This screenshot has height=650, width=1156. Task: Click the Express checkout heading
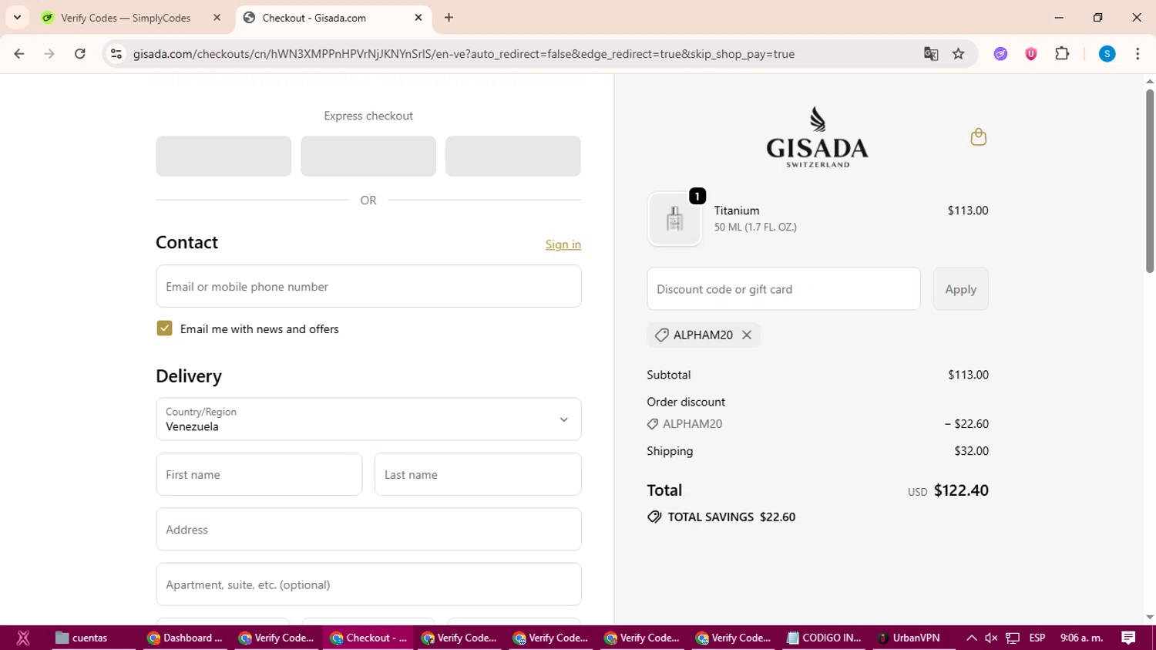(x=368, y=116)
